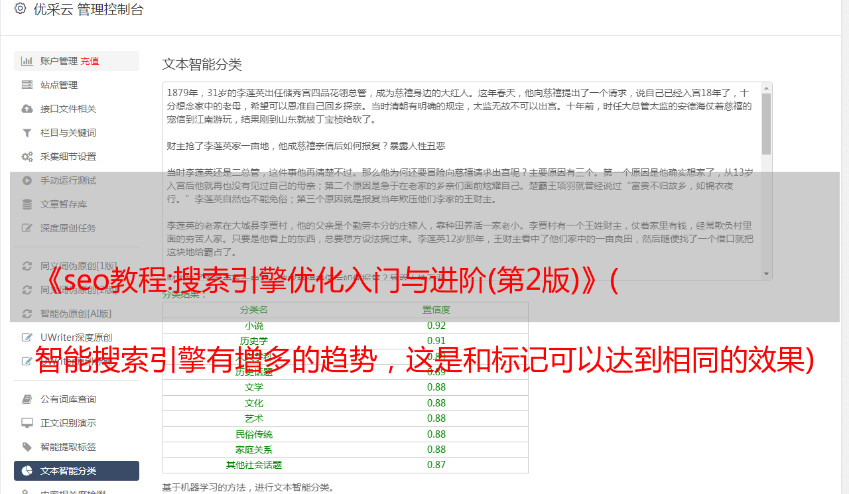Viewport: 849px width, 494px height.
Task: Click the 0.88 value in the 文化 row
Action: coord(436,403)
